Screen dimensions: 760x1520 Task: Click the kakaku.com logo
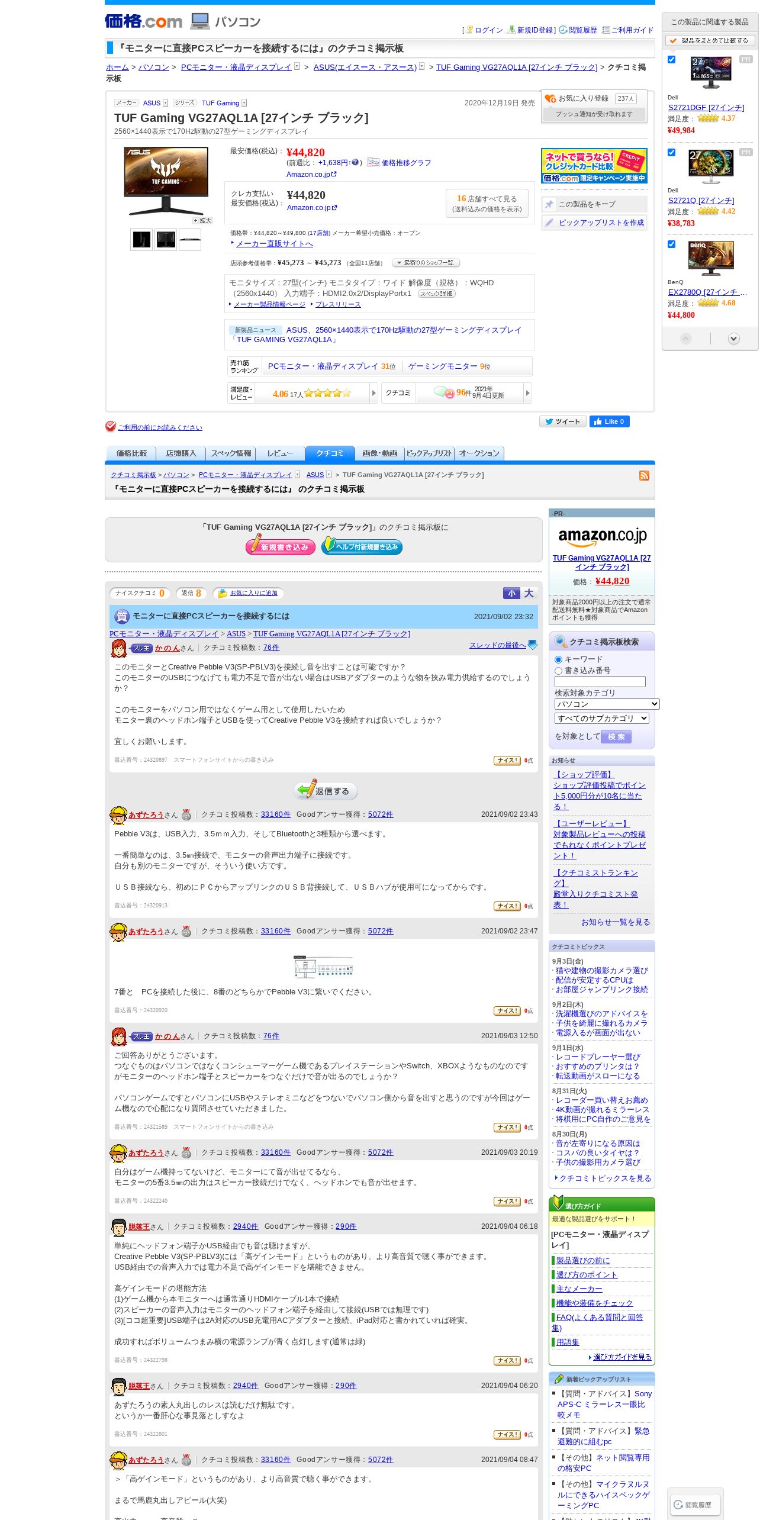(x=144, y=21)
